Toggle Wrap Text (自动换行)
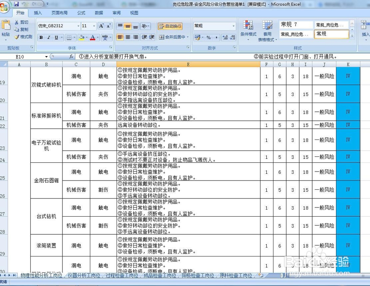 point(170,26)
